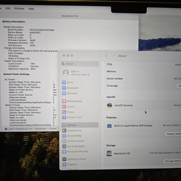Click the Firmware Version value 0b00
181x181 pixels.
(33, 40)
